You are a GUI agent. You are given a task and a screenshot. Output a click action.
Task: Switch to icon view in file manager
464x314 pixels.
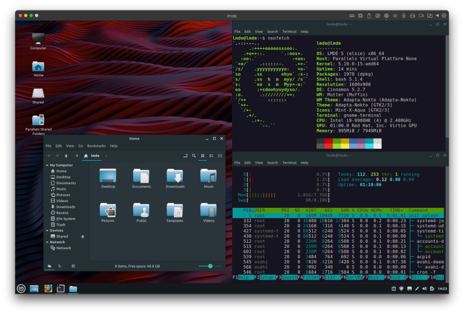(203, 156)
